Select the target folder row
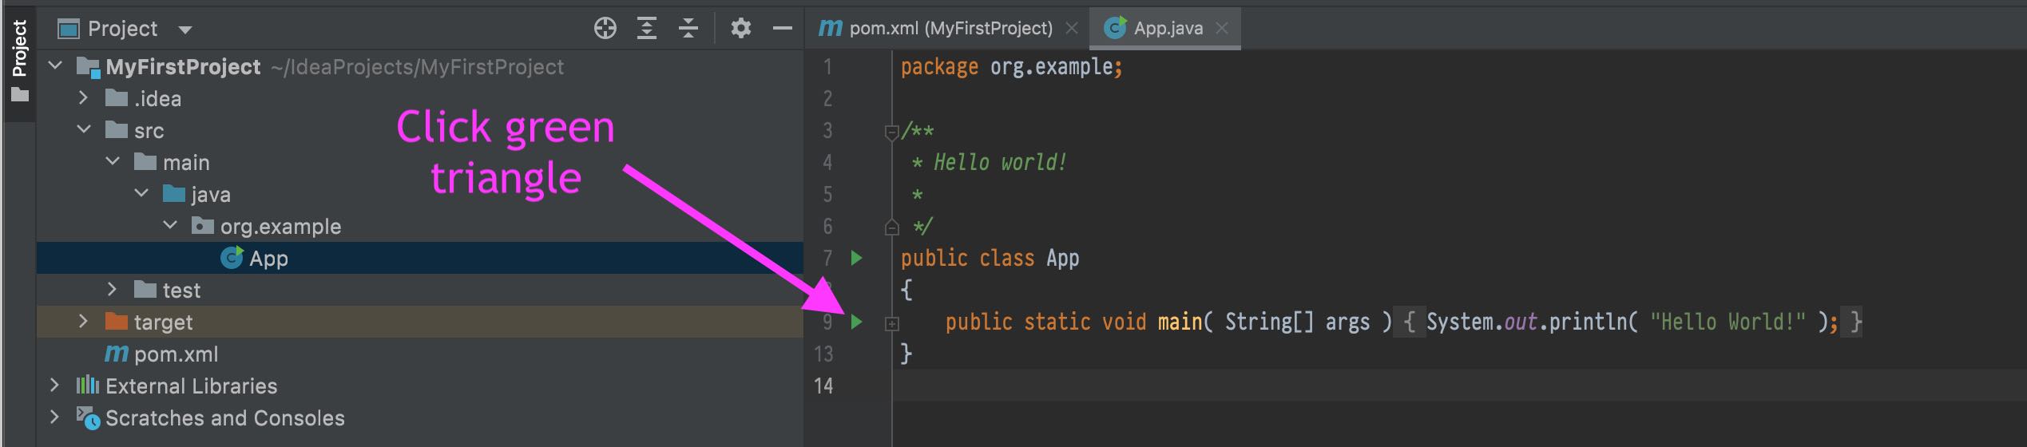This screenshot has width=2027, height=447. tap(419, 322)
